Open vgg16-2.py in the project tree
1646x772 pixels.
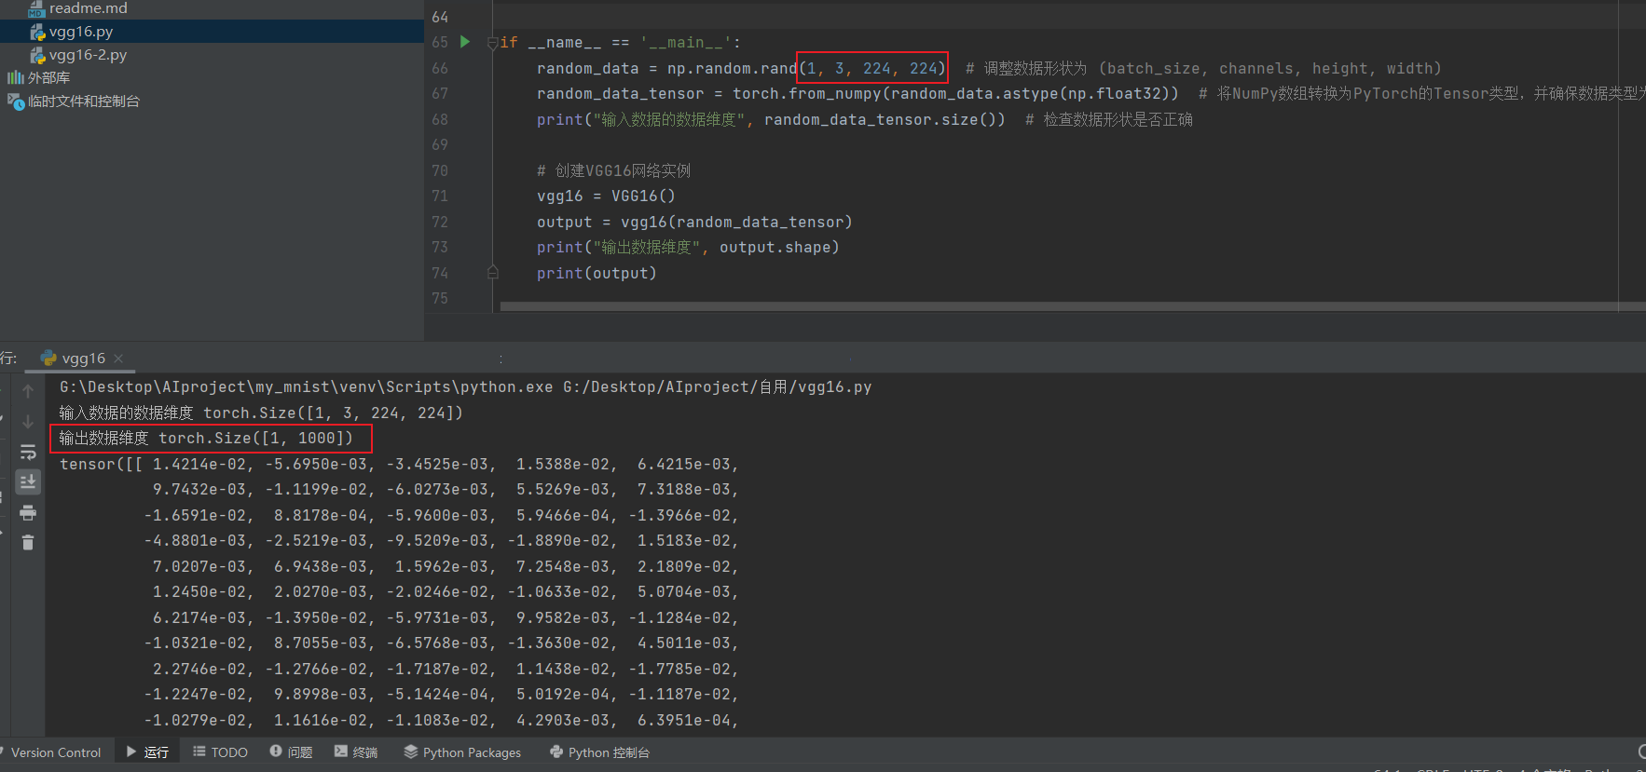[88, 55]
